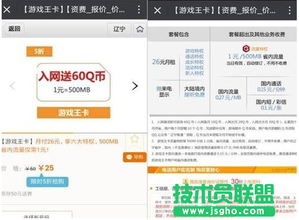Tap the red G 流量特权 icon
299x220 pixels.
click(x=246, y=49)
